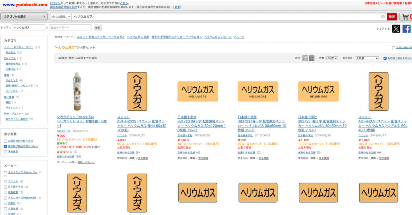Viewport: 412px width, 215px height.
Task: Click related keyword ヘリウムガス 風船
Action: pos(138,37)
